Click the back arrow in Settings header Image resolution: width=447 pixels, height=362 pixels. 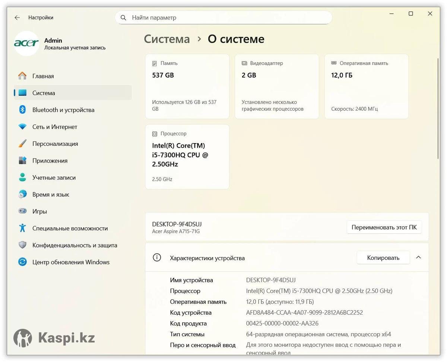point(17,18)
